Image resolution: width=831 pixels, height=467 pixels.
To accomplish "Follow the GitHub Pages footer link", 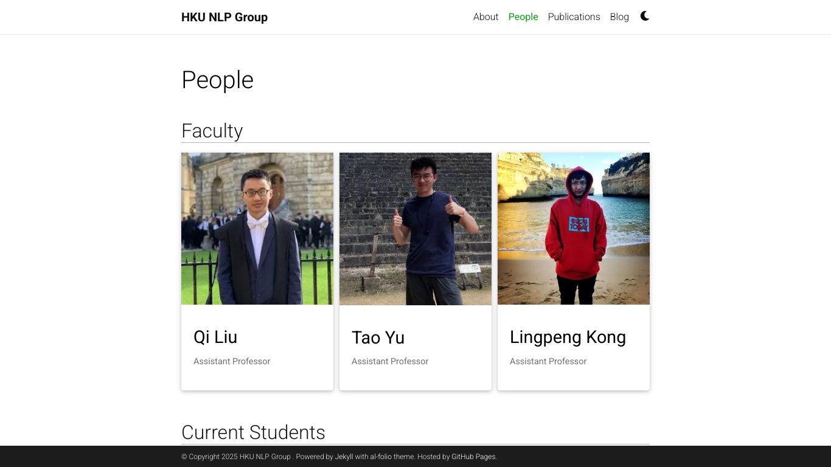I will coord(473,457).
